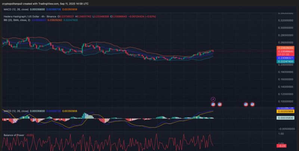Viewport: 299px width, 151px height.
Task: Click the Hedera Hashgraph / US Dollar symbol title
Action: (30, 16)
